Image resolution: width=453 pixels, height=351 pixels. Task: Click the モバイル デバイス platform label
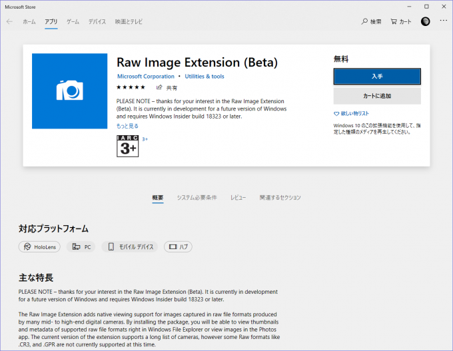[136, 247]
